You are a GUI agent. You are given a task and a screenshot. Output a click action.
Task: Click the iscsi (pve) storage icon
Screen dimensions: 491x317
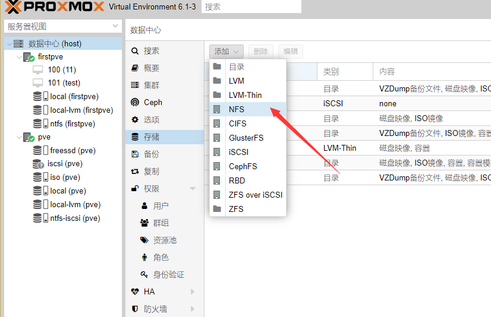[x=39, y=164]
